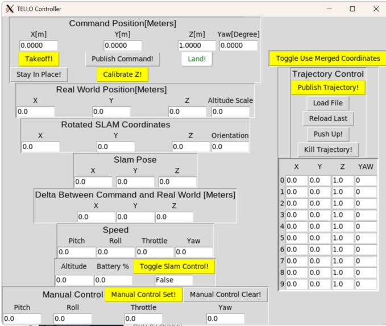The image size is (386, 326).
Task: Click the Delta Y field
Action: pyautogui.click(x=135, y=217)
